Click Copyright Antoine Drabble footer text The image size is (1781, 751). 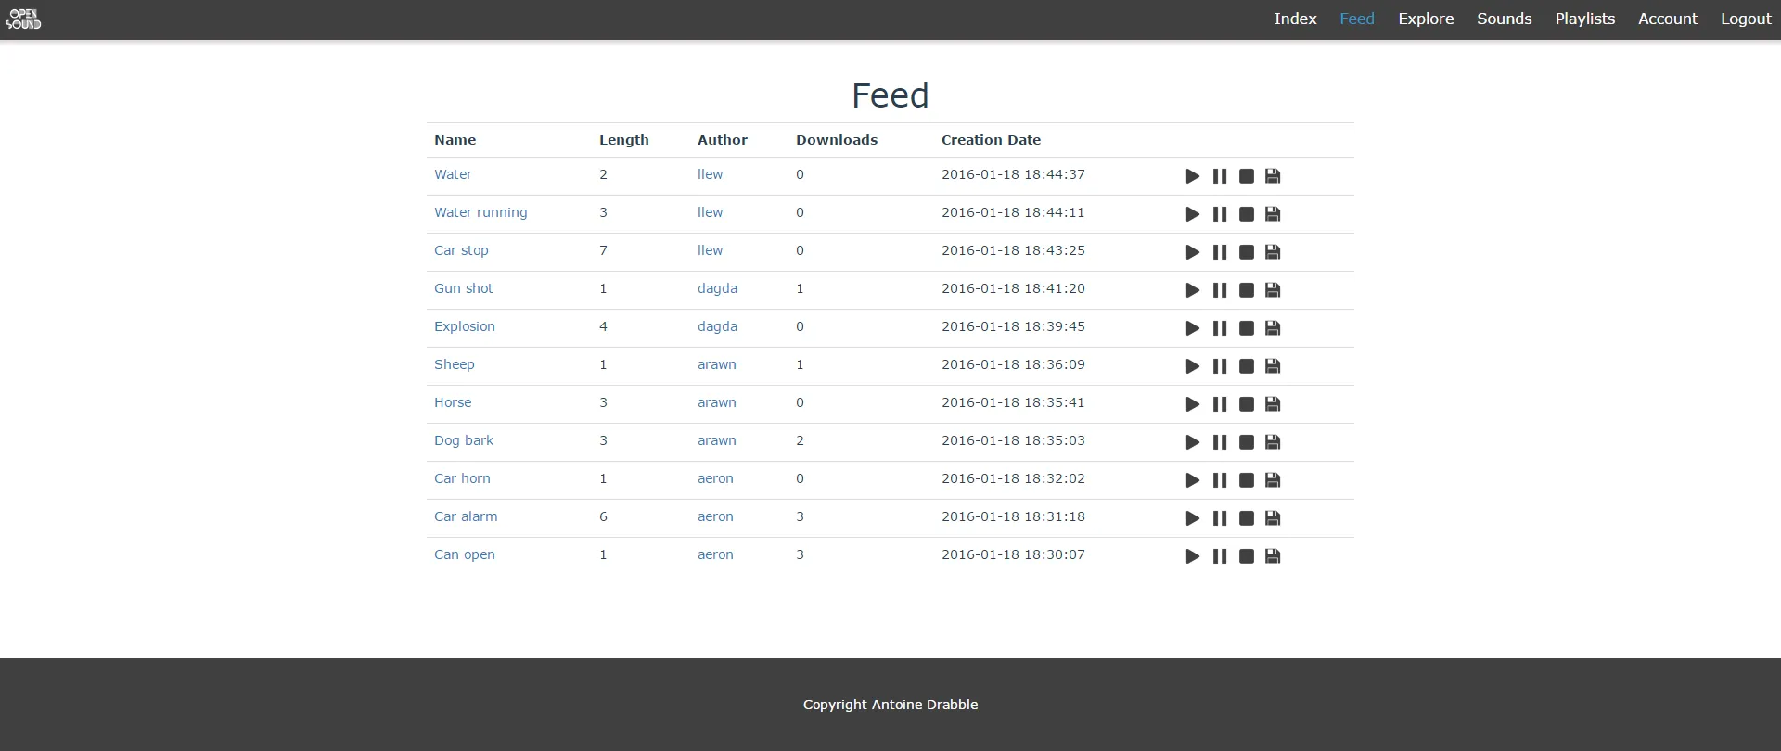(890, 705)
